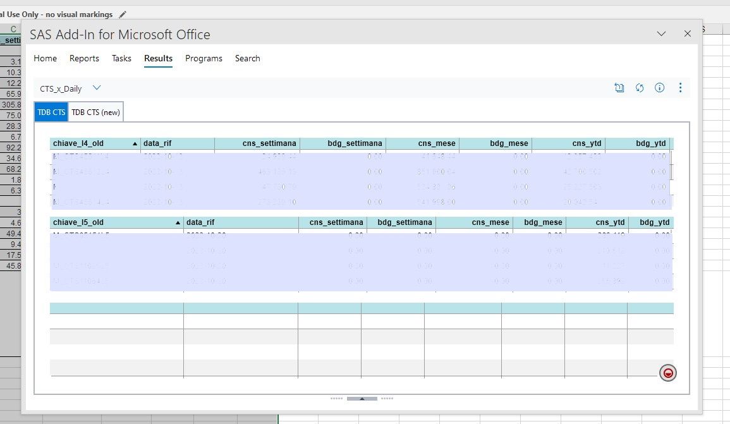Open the vertical three-dots more menu
This screenshot has height=424, width=730.
click(x=680, y=87)
